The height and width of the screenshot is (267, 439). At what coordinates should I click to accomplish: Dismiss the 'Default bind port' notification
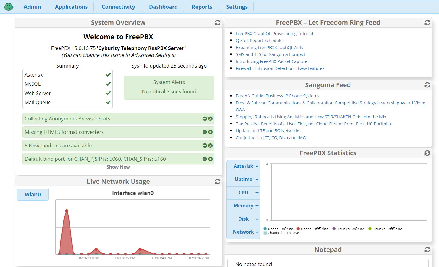pyautogui.click(x=210, y=159)
